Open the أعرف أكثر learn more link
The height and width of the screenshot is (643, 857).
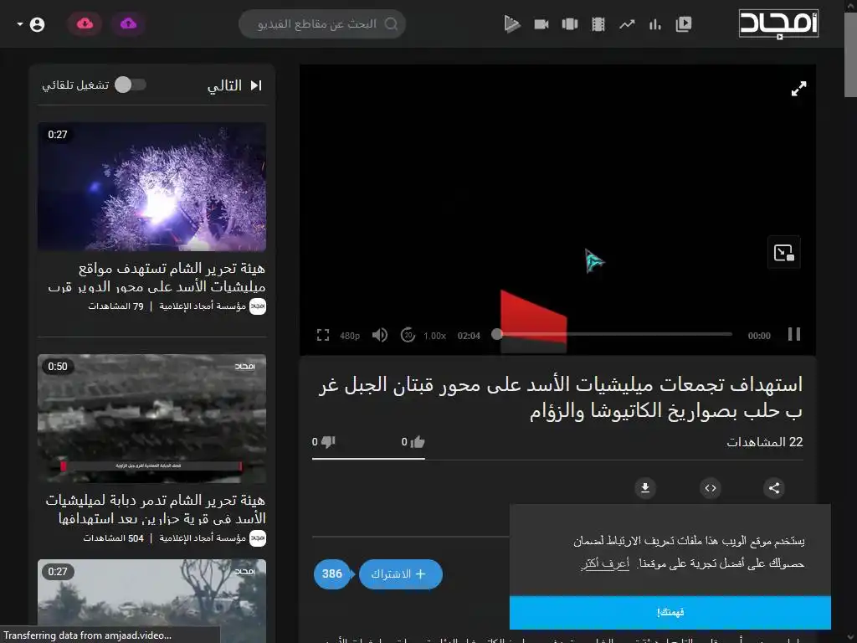[605, 563]
